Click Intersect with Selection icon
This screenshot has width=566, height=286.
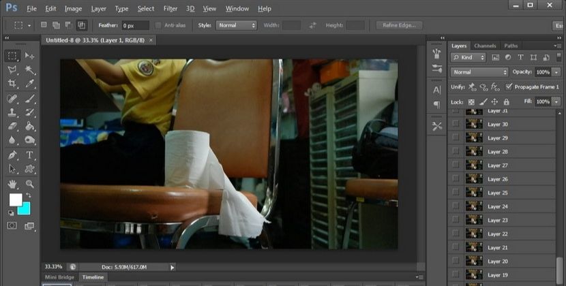point(82,25)
